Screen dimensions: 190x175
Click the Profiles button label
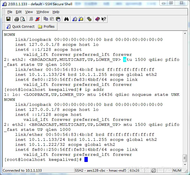point(49,26)
